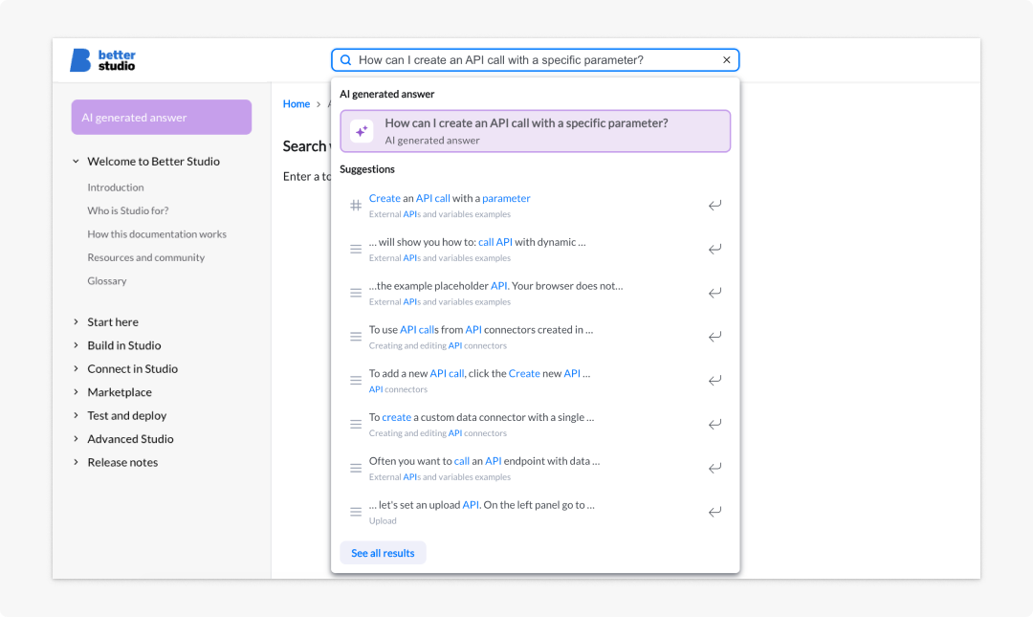
Task: Expand the Connect in Studio chevron
Action: [76, 368]
